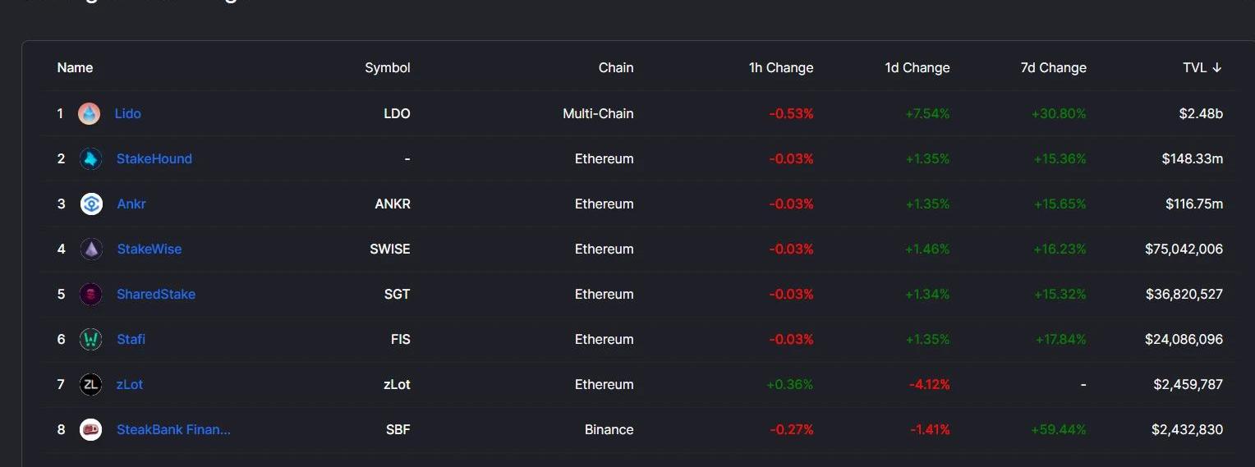1255x467 pixels.
Task: Open the Lido protocol link
Action: pyautogui.click(x=128, y=113)
